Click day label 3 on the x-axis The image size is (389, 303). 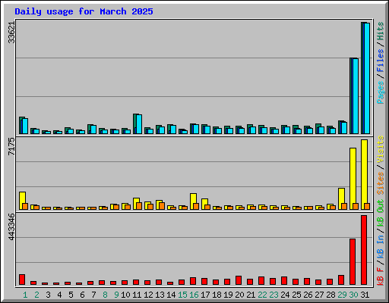pos(48,295)
